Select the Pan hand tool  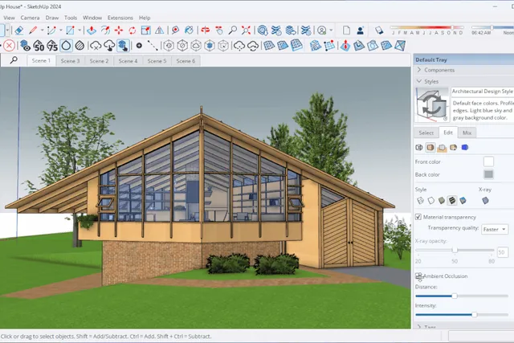(219, 31)
